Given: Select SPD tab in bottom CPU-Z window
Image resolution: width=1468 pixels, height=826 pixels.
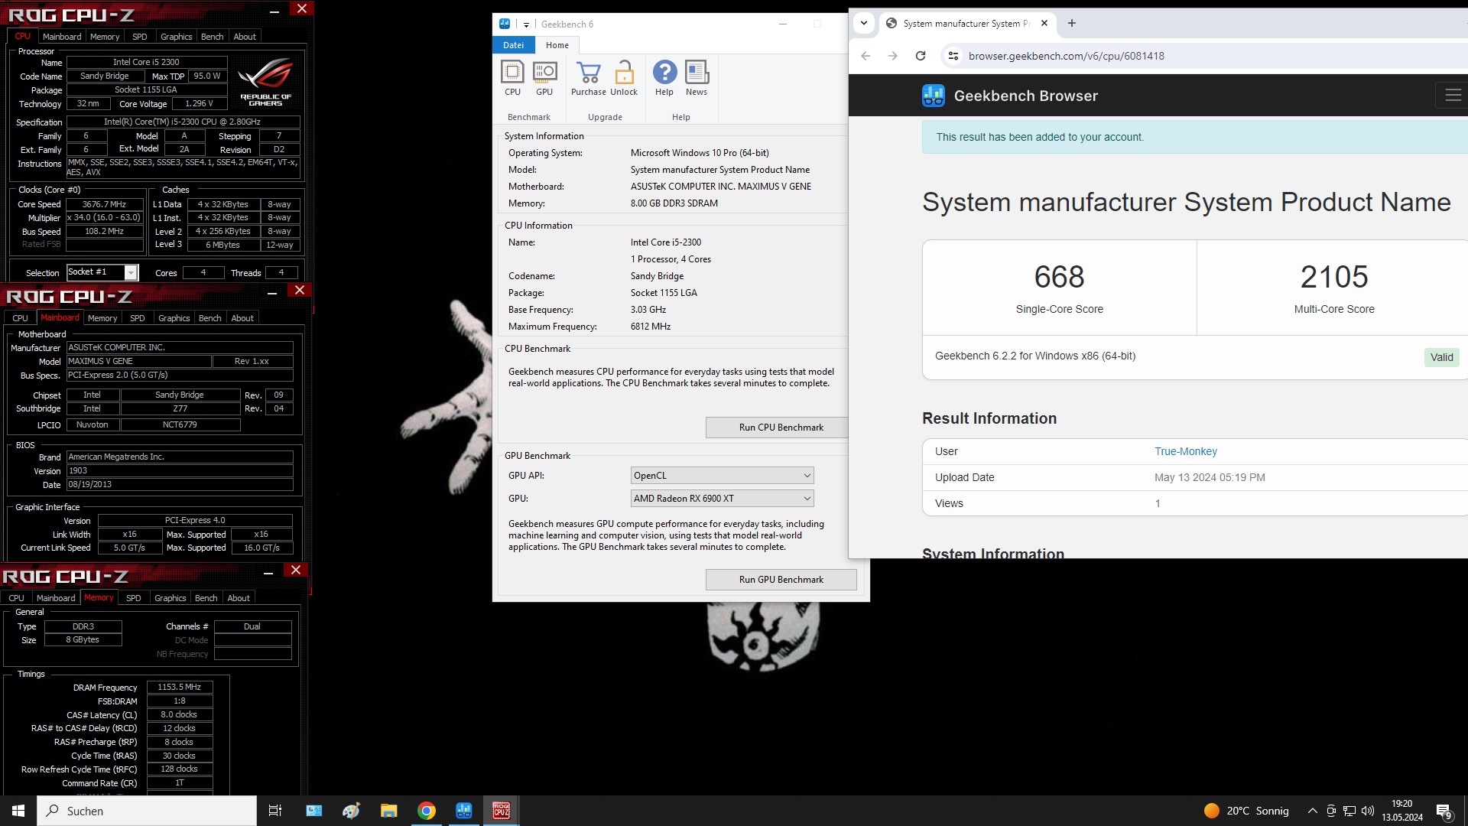Looking at the screenshot, I should [134, 598].
